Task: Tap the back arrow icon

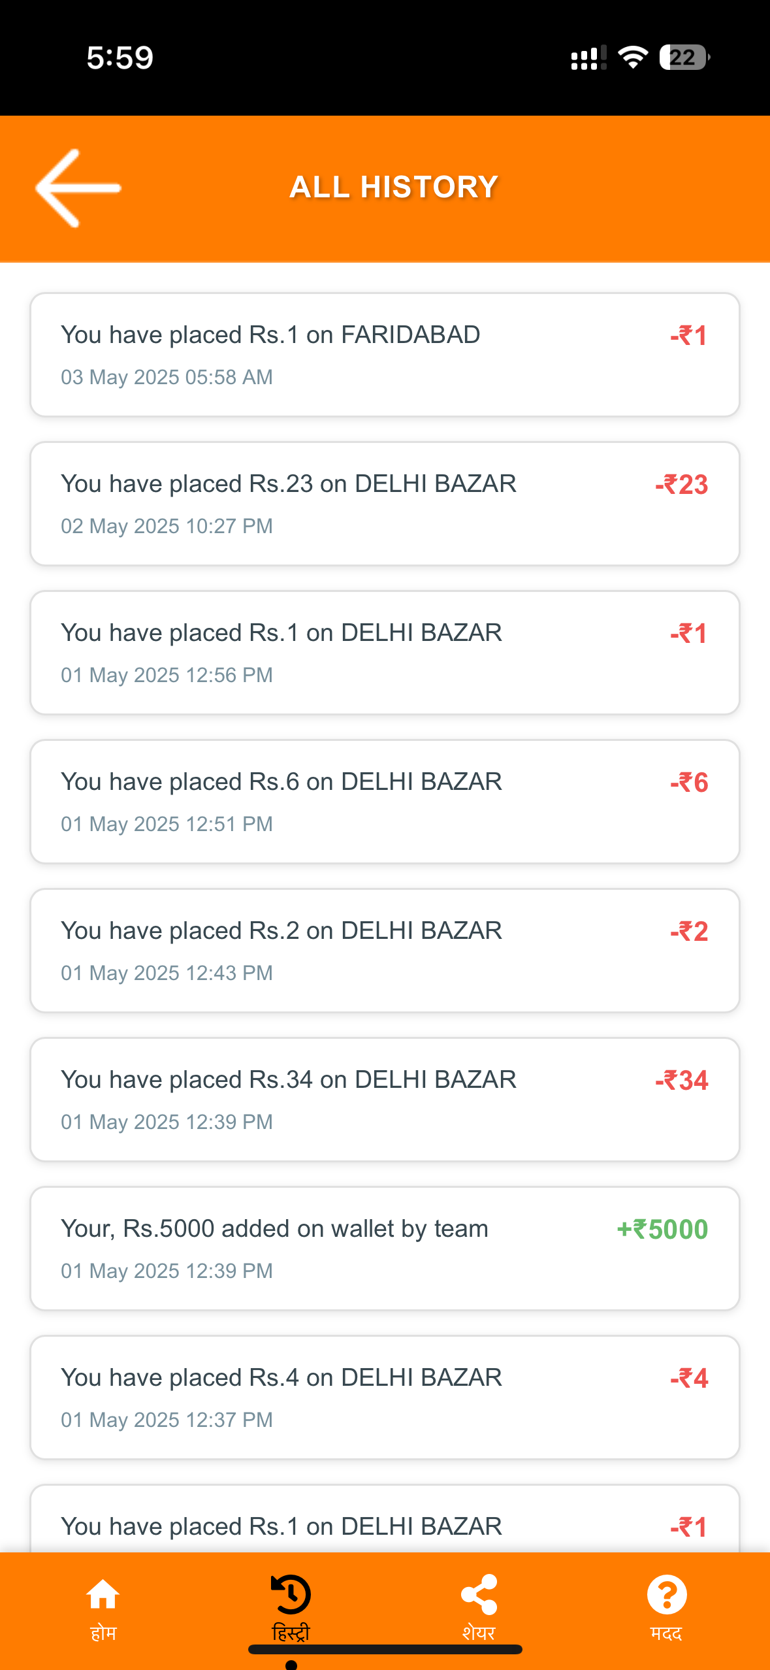Action: click(x=78, y=188)
